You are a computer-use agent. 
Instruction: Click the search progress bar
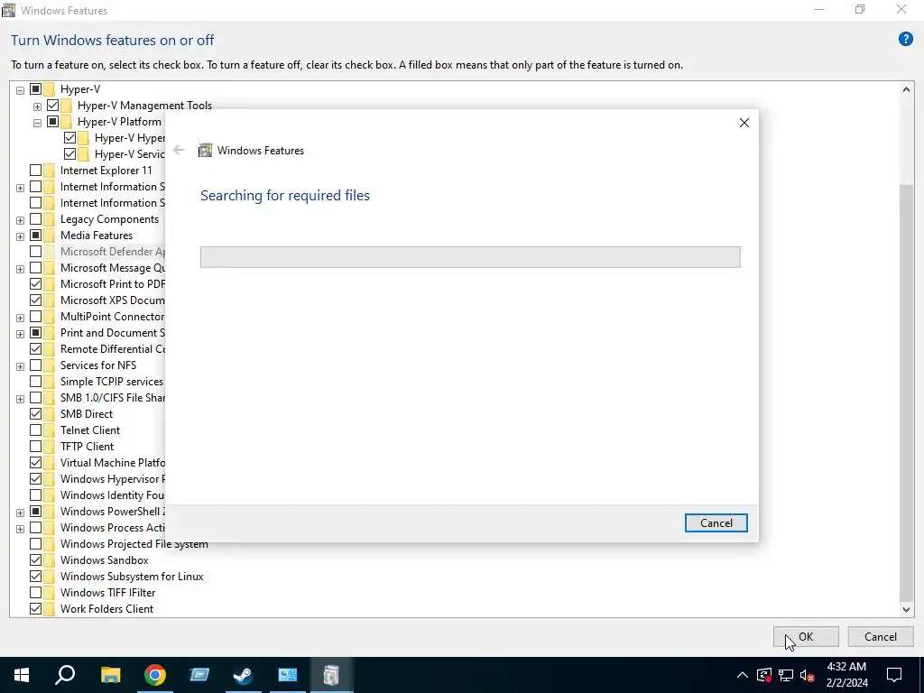coord(470,257)
